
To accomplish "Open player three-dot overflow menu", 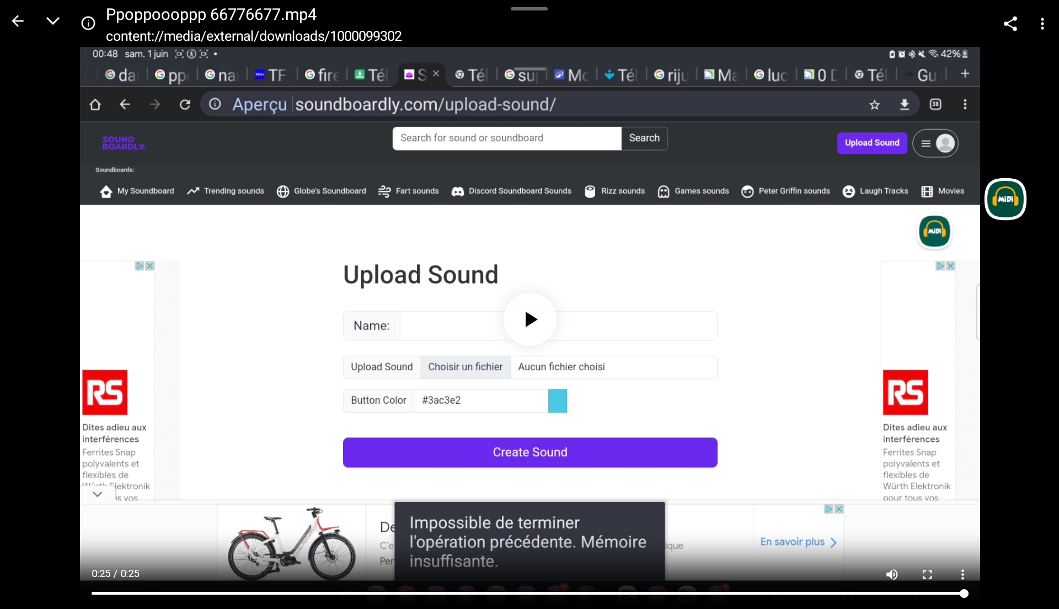I will tap(962, 574).
